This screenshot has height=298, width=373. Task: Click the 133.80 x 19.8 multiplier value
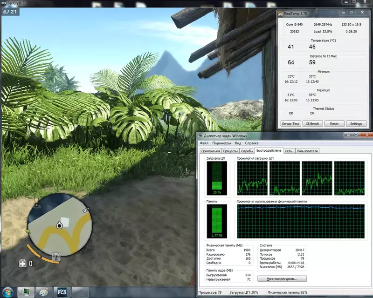coord(352,25)
